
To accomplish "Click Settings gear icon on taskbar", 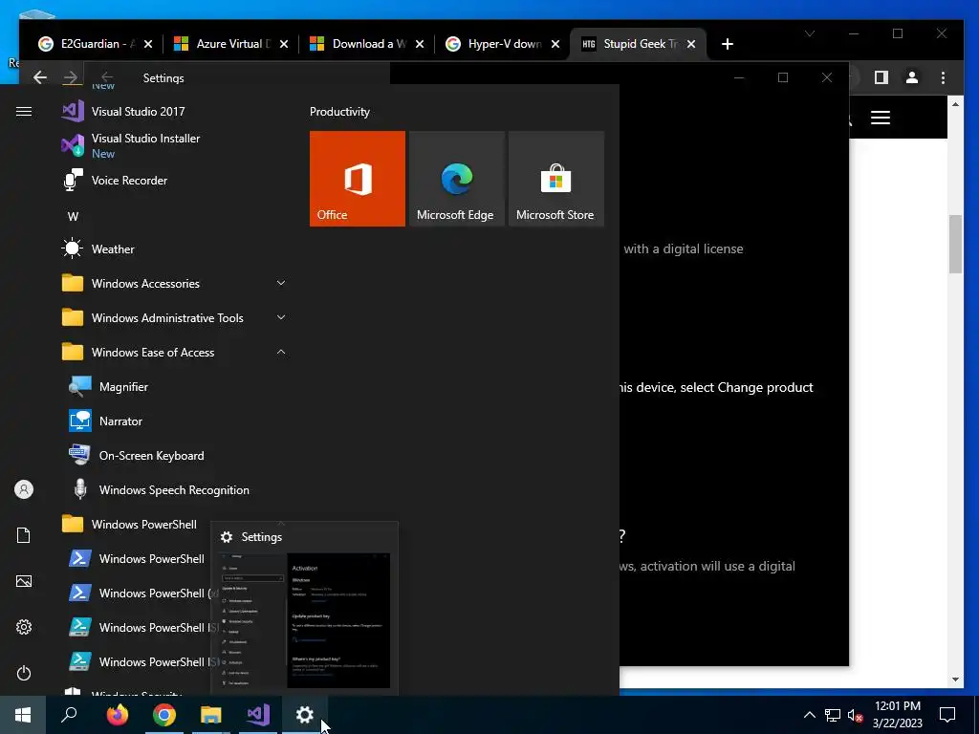I will [x=305, y=715].
